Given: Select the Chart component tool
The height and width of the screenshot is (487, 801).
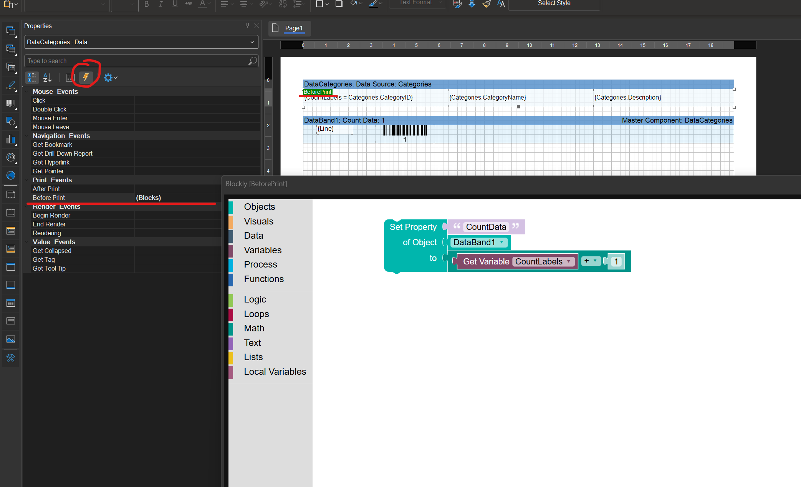Looking at the screenshot, I should click(x=10, y=140).
